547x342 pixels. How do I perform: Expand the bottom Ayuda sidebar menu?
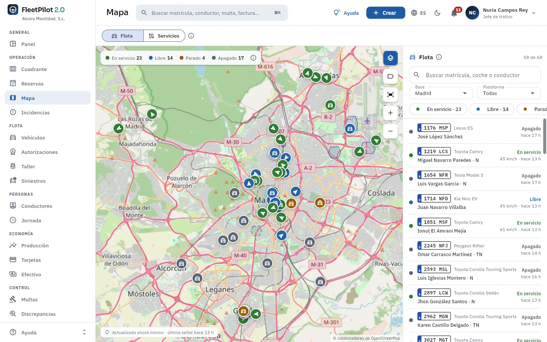point(48,332)
